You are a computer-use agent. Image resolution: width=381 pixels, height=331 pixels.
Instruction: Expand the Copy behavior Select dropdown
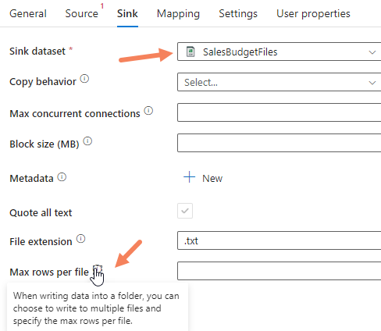(x=280, y=82)
